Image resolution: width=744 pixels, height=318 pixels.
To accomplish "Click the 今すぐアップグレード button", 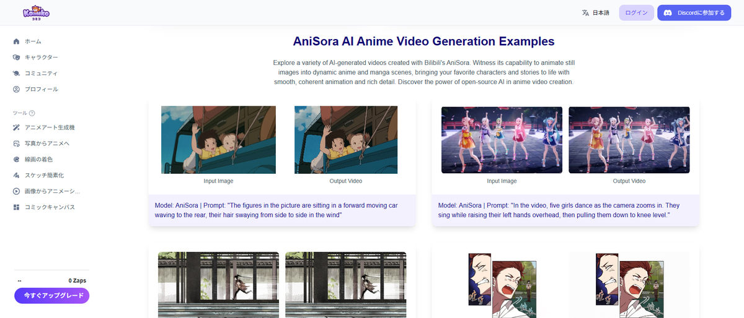I will point(52,296).
